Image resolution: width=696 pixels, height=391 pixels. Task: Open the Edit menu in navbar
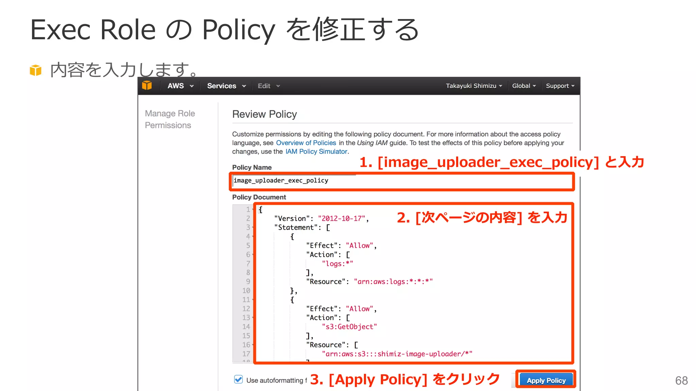click(268, 86)
